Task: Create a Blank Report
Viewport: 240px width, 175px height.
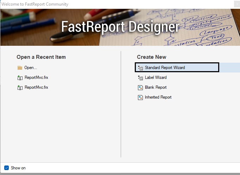Action: coord(156,87)
